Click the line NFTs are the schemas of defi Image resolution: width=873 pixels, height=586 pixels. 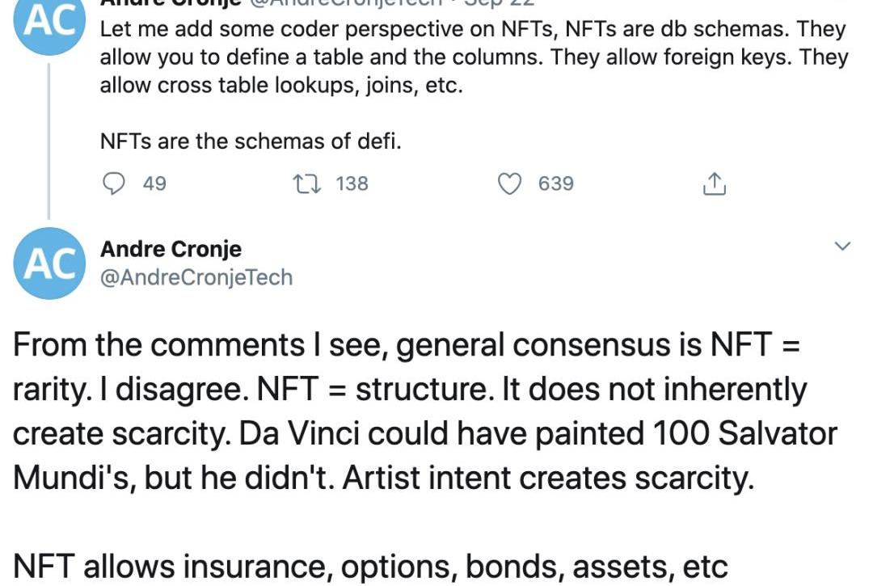[x=251, y=141]
